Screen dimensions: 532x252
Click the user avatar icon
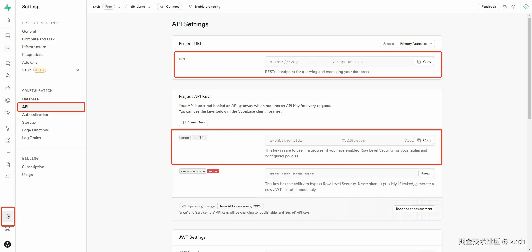(8, 244)
